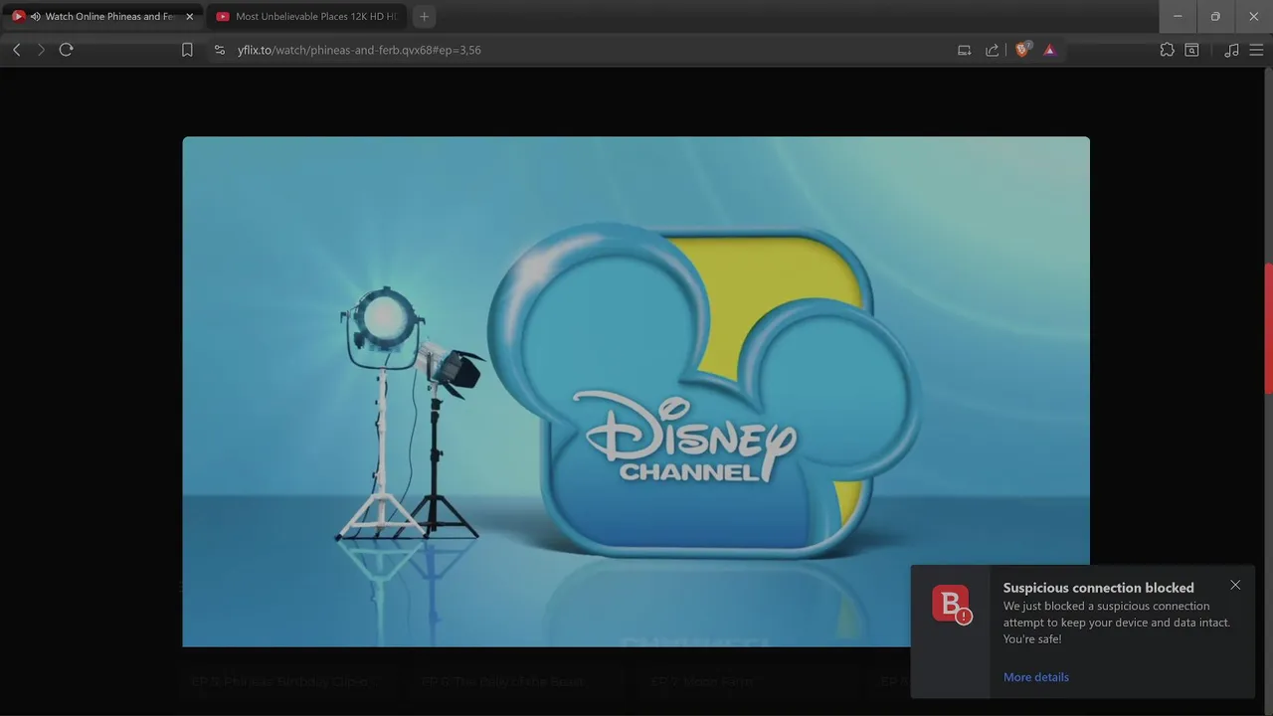
Task: Mute the audio on the Phineas tab
Action: point(36,17)
